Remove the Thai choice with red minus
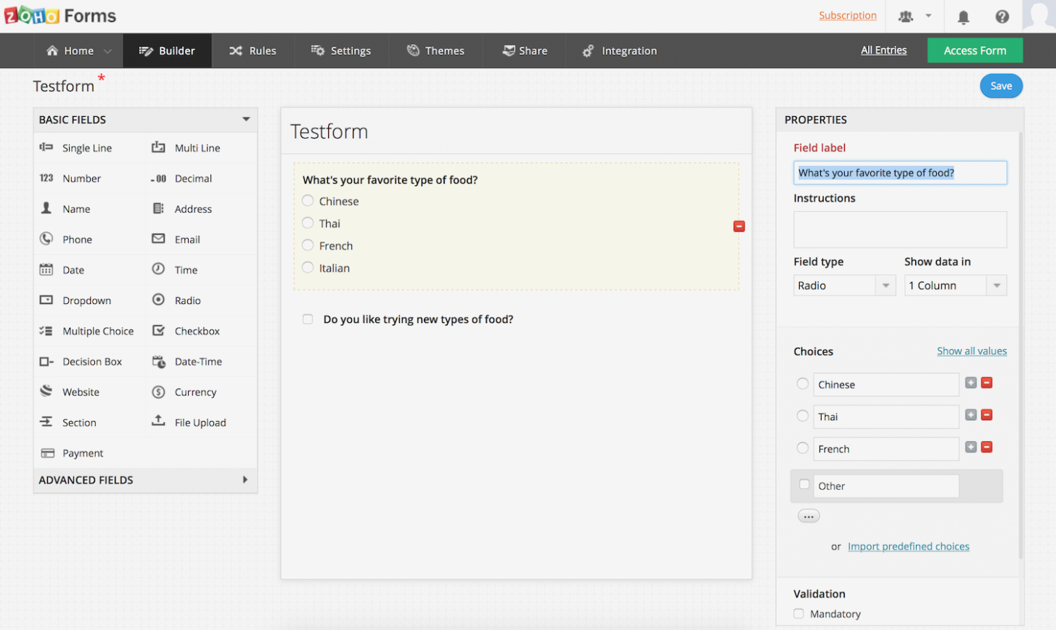This screenshot has width=1056, height=630. 986,415
